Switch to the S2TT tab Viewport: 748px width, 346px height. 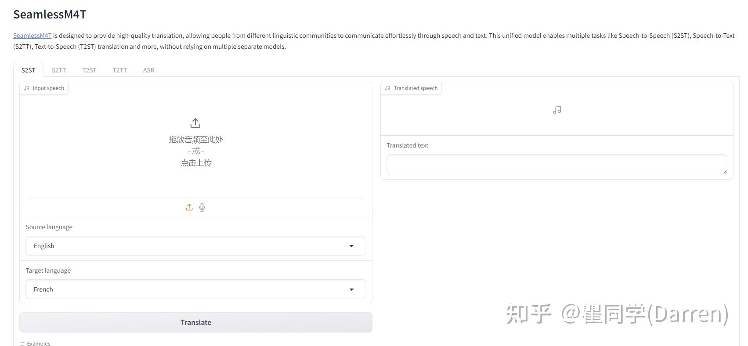click(x=59, y=70)
